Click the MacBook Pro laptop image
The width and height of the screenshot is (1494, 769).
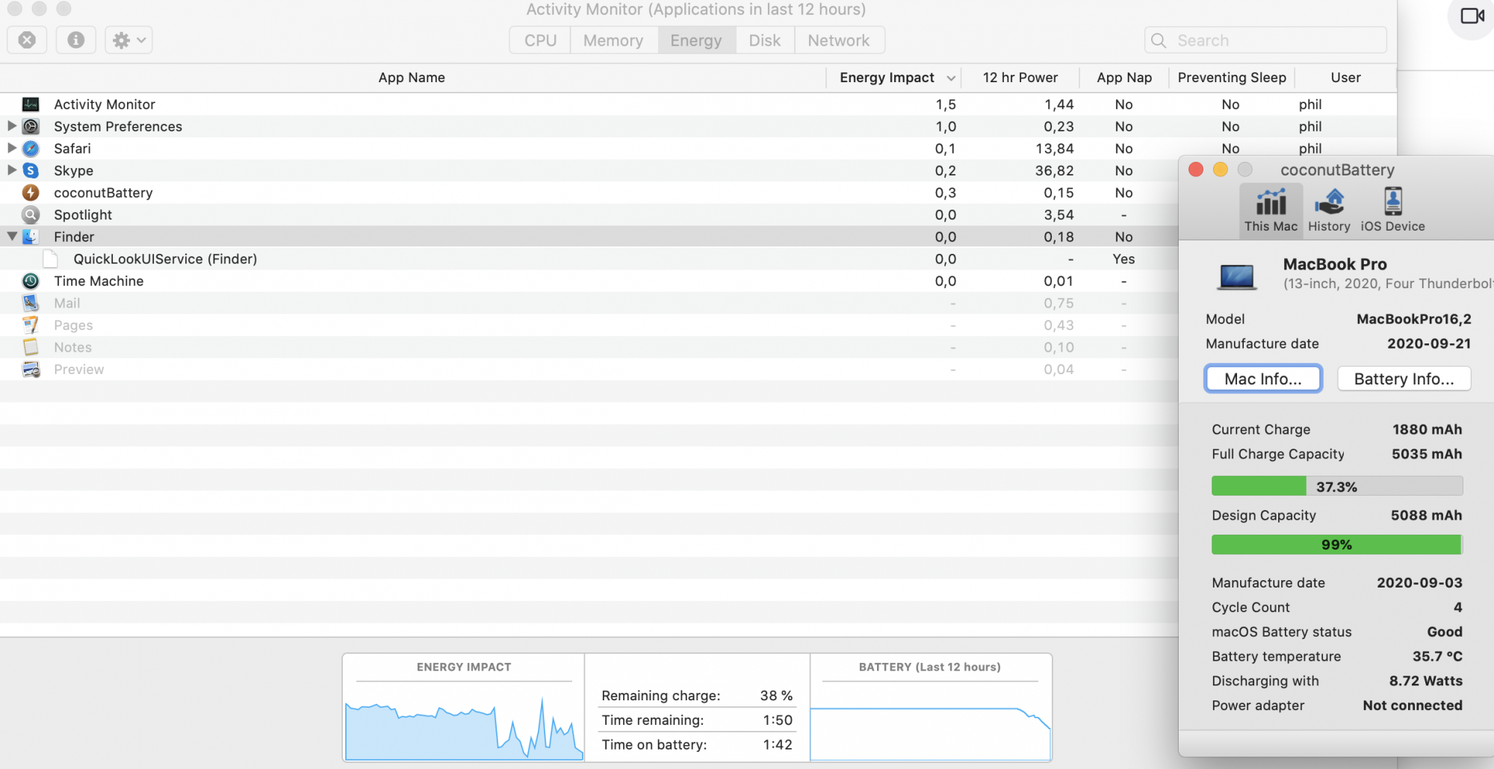pyautogui.click(x=1236, y=276)
